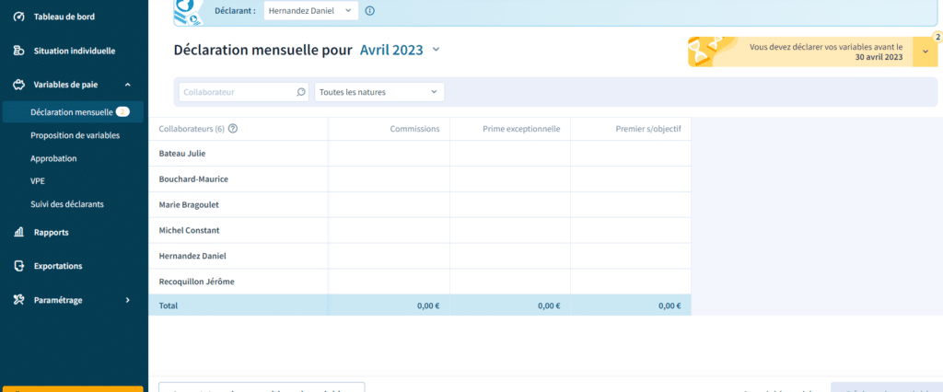Click the Exportations export icon
The height and width of the screenshot is (392, 943).
click(x=18, y=266)
